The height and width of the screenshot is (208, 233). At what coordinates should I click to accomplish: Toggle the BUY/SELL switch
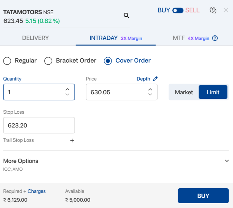click(178, 10)
